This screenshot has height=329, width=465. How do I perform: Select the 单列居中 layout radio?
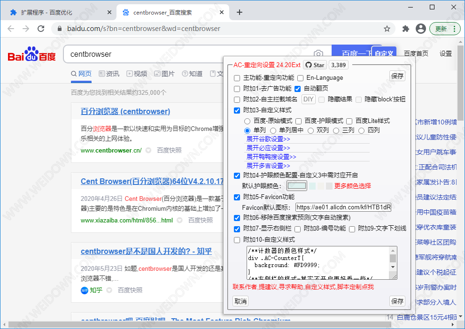(273, 130)
